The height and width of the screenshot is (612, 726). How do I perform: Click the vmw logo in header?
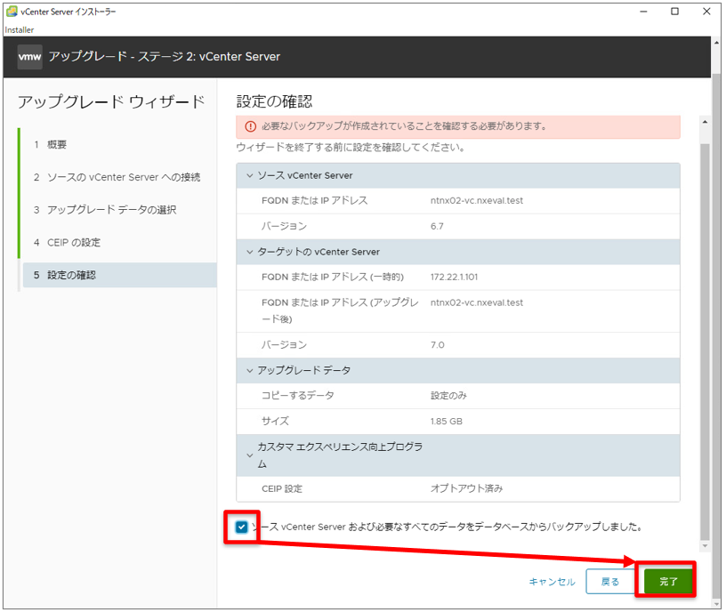point(29,57)
